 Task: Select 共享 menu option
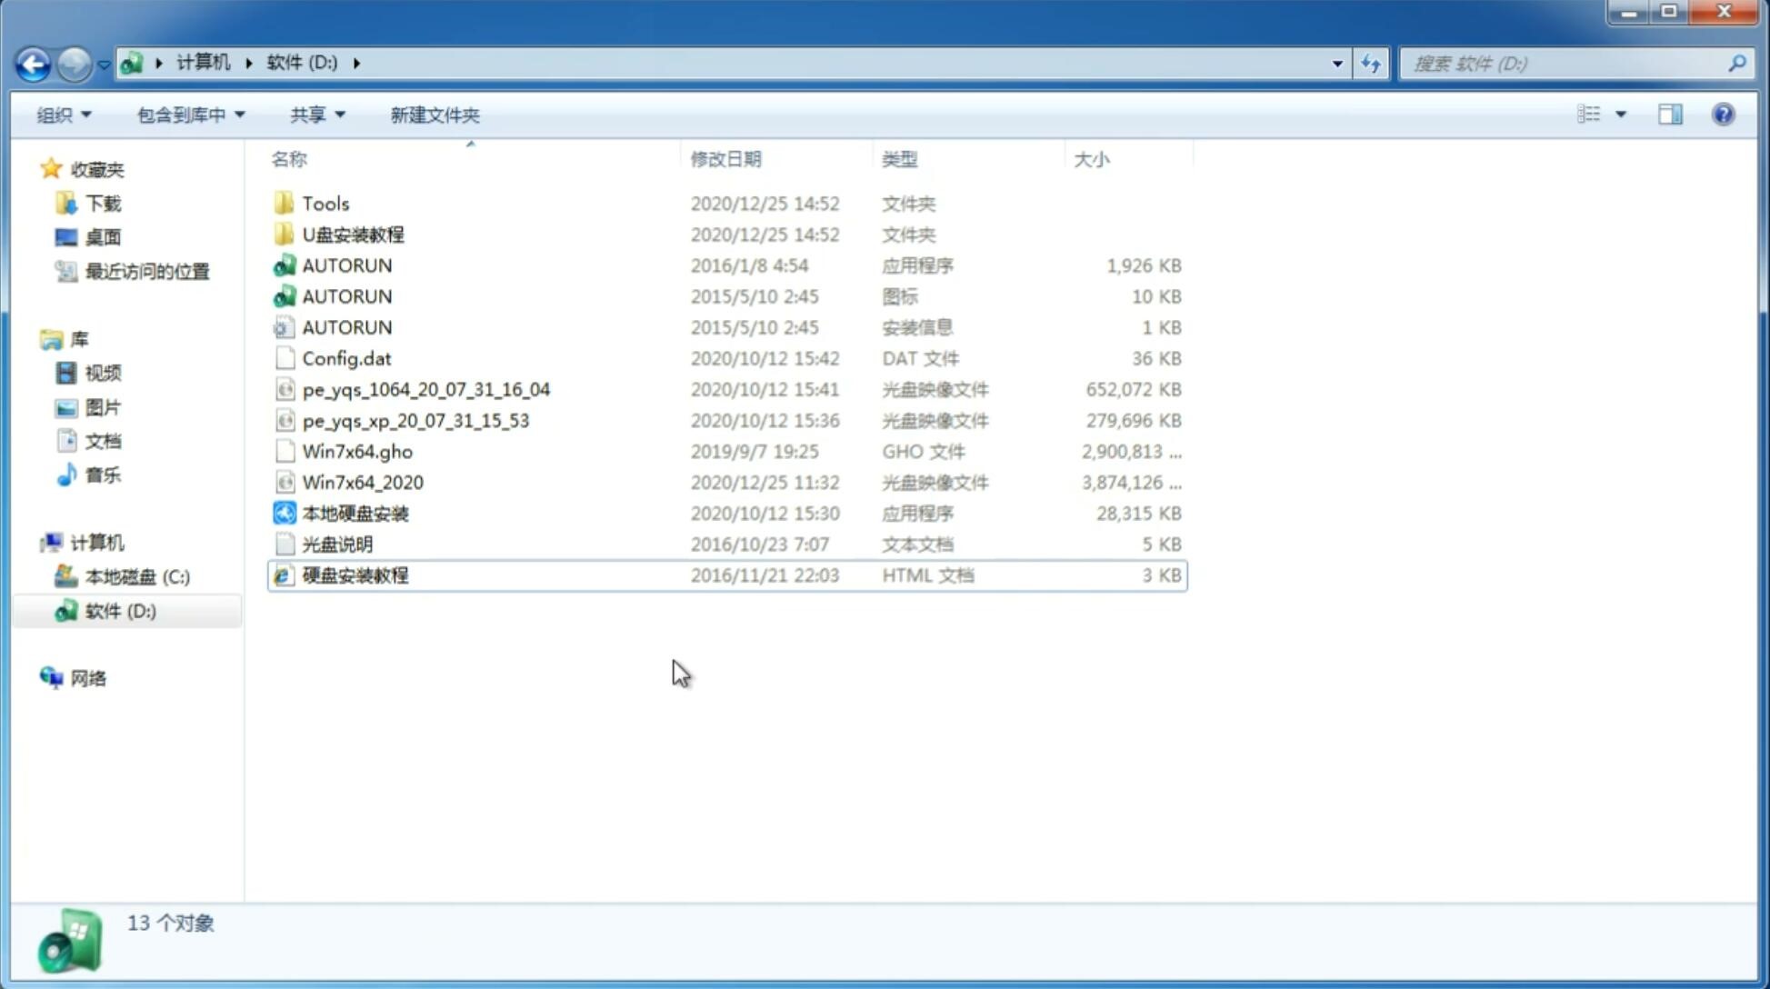pyautogui.click(x=315, y=113)
